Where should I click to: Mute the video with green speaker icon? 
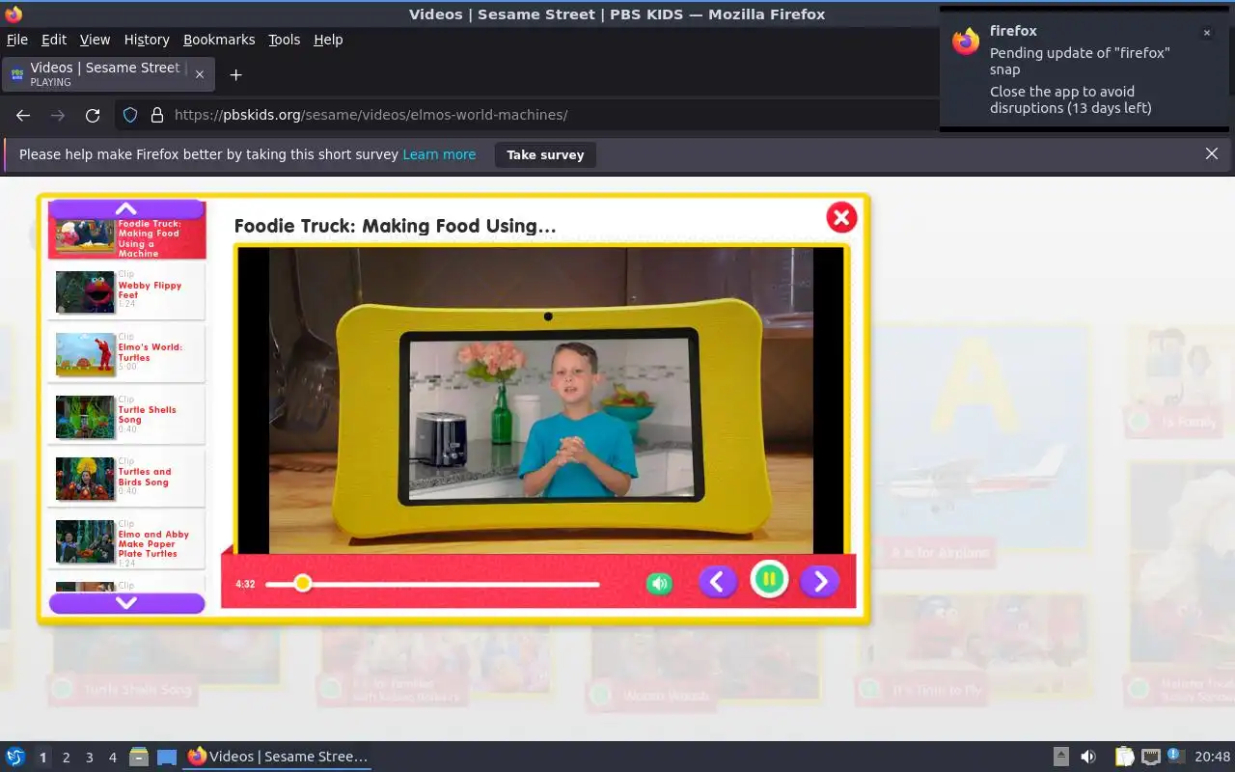[x=659, y=583]
